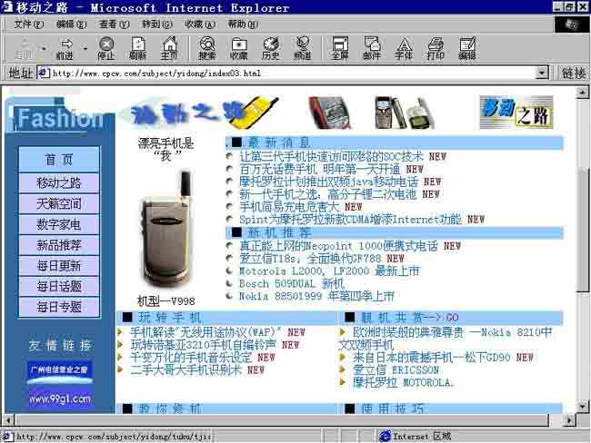Expand the Forward button history dropdown arrow
This screenshot has width=591, height=443.
point(85,48)
